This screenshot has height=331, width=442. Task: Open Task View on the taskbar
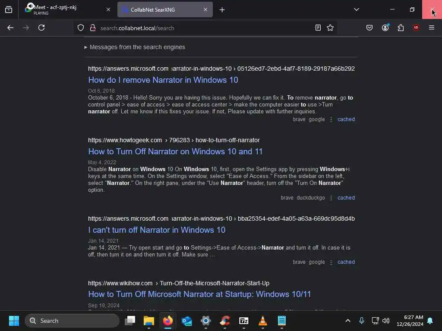point(130,321)
